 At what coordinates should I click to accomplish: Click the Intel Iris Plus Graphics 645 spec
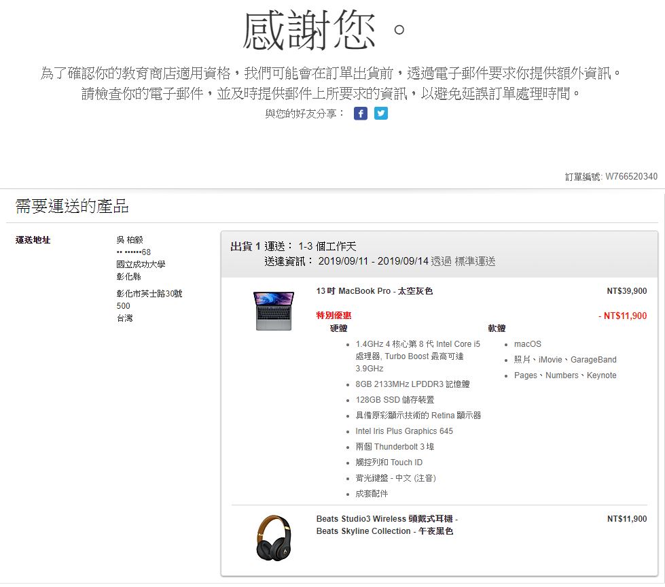pyautogui.click(x=404, y=431)
